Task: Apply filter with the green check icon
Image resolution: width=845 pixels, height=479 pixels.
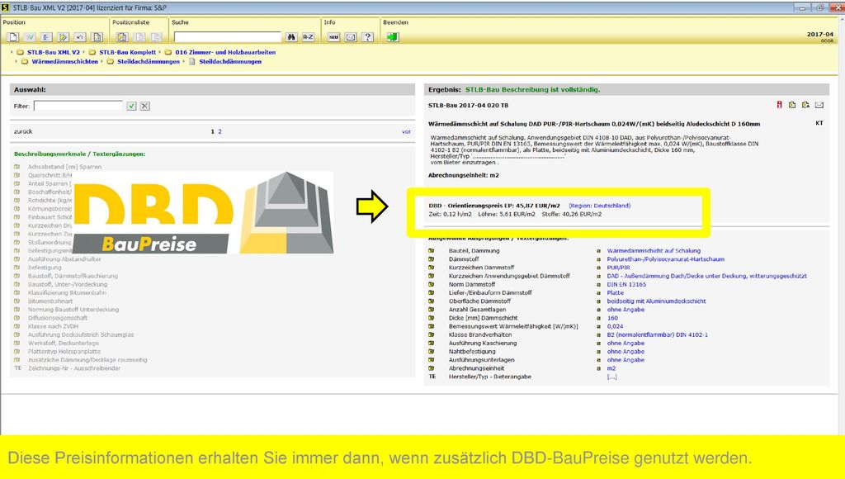Action: (x=131, y=107)
